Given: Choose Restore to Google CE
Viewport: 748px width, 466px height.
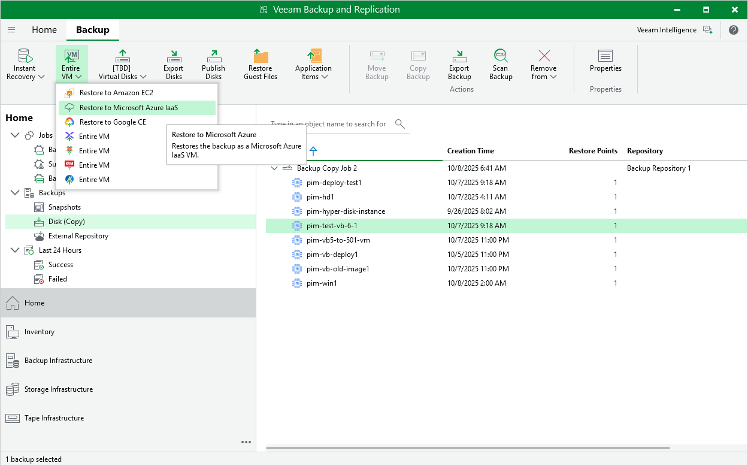Looking at the screenshot, I should point(137,122).
